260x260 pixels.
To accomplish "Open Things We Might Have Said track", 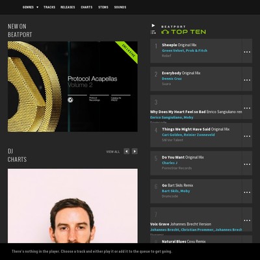I will tap(196, 129).
